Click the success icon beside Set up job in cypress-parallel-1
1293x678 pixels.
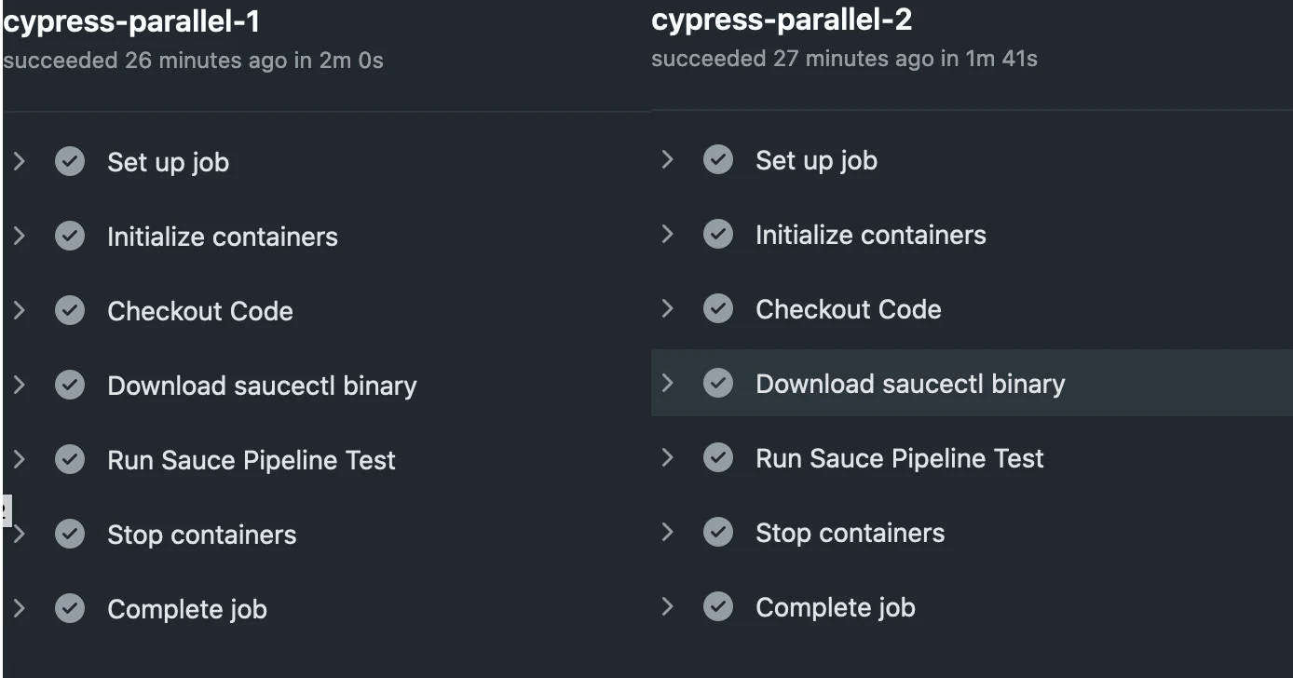(x=70, y=161)
